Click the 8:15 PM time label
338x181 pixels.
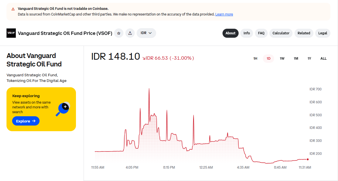point(169,167)
